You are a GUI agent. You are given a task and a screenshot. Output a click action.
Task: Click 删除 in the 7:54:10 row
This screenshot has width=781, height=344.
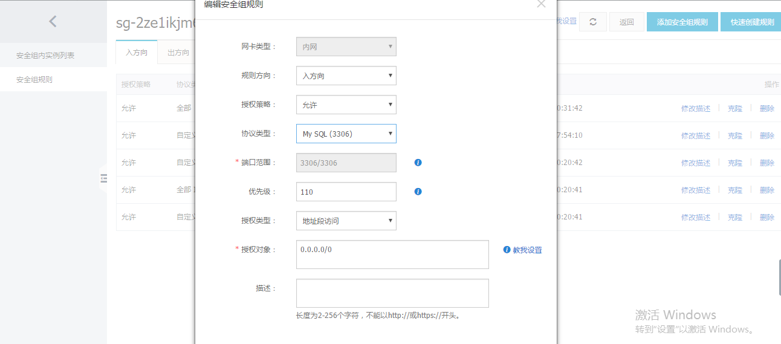click(767, 135)
